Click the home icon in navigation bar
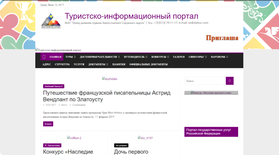 (x=44, y=57)
